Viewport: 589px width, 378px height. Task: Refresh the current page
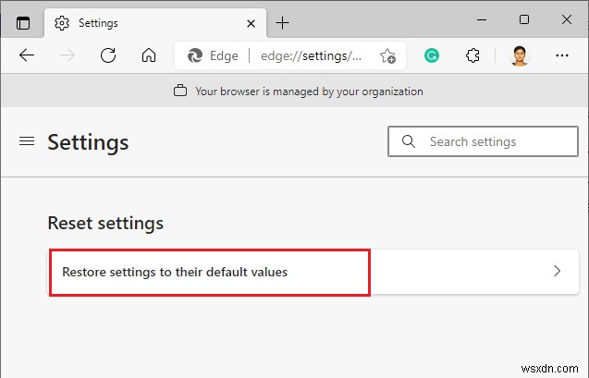click(x=107, y=55)
